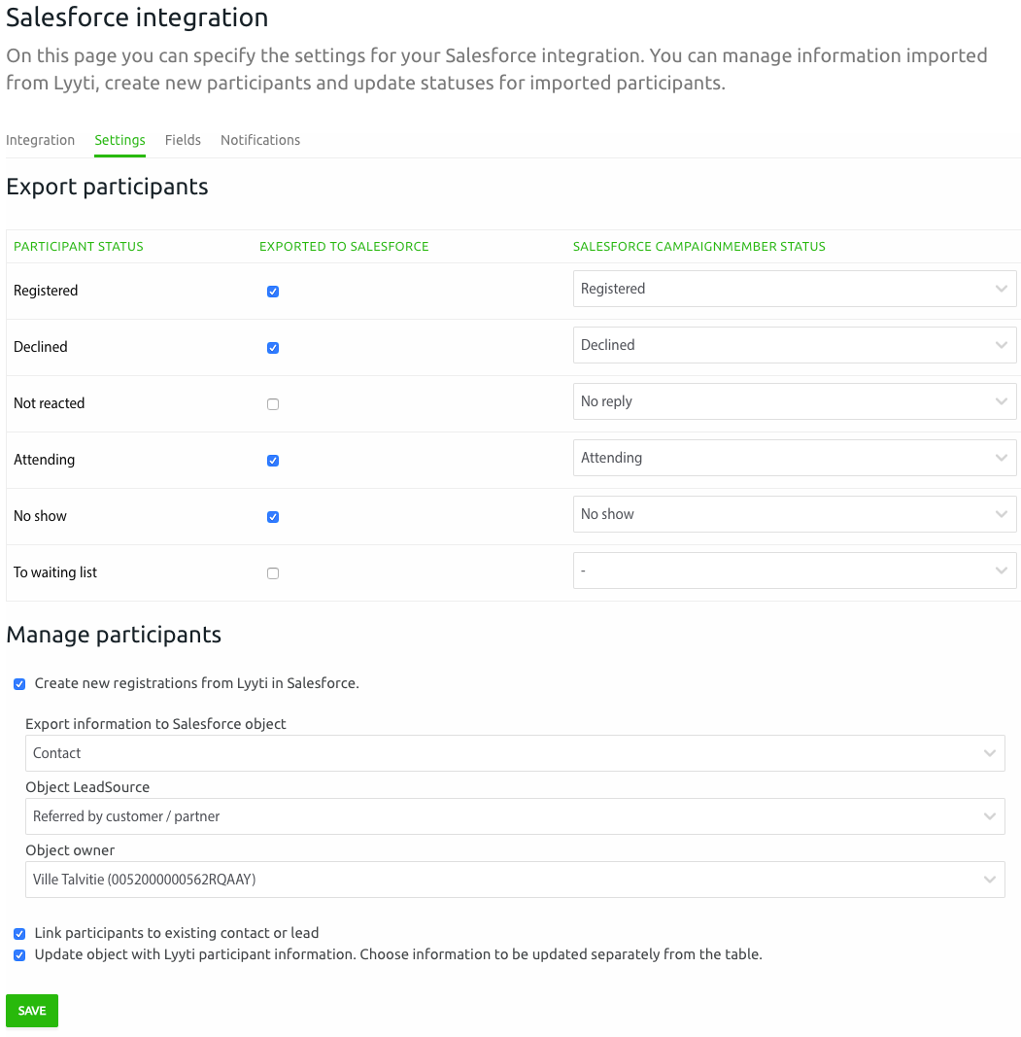The image size is (1021, 1037).
Task: Go to the Notifications tab
Action: click(x=260, y=140)
